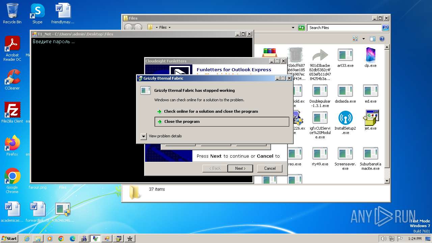Click the clock showing 1:24 PM
The height and width of the screenshot is (243, 432).
(x=414, y=239)
